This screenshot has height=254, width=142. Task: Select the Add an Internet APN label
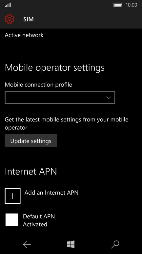point(51,192)
